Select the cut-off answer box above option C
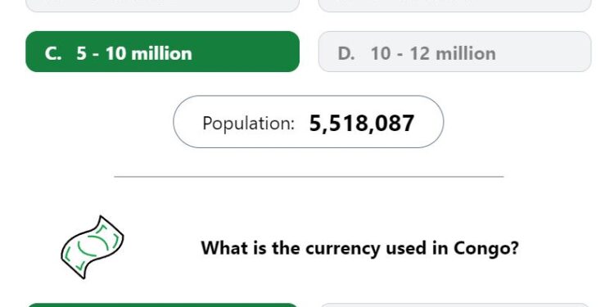The image size is (614, 307). [x=163, y=6]
